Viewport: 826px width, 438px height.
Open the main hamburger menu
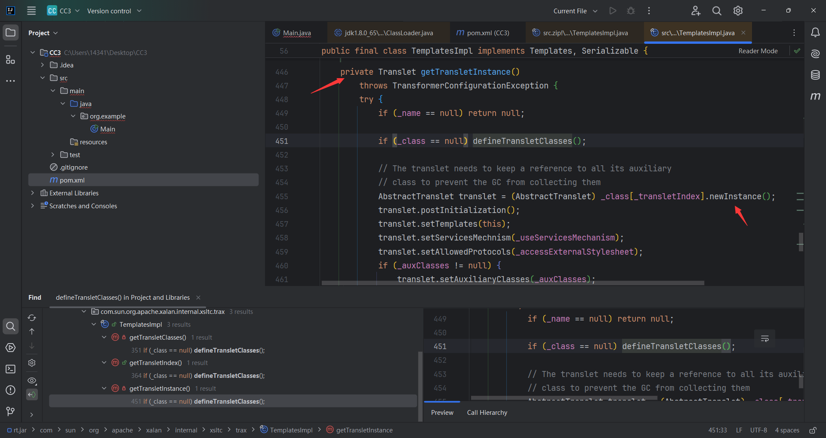[x=31, y=11]
